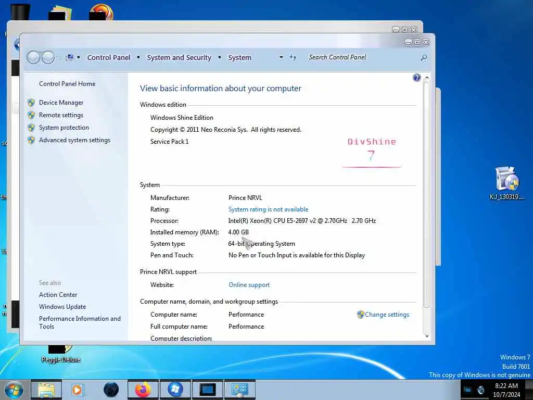The width and height of the screenshot is (533, 400).
Task: Open media player taskbar icon
Action: [x=77, y=390]
